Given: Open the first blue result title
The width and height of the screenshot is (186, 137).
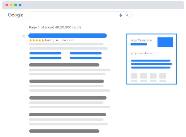Looking at the screenshot, I should tap(68, 36).
